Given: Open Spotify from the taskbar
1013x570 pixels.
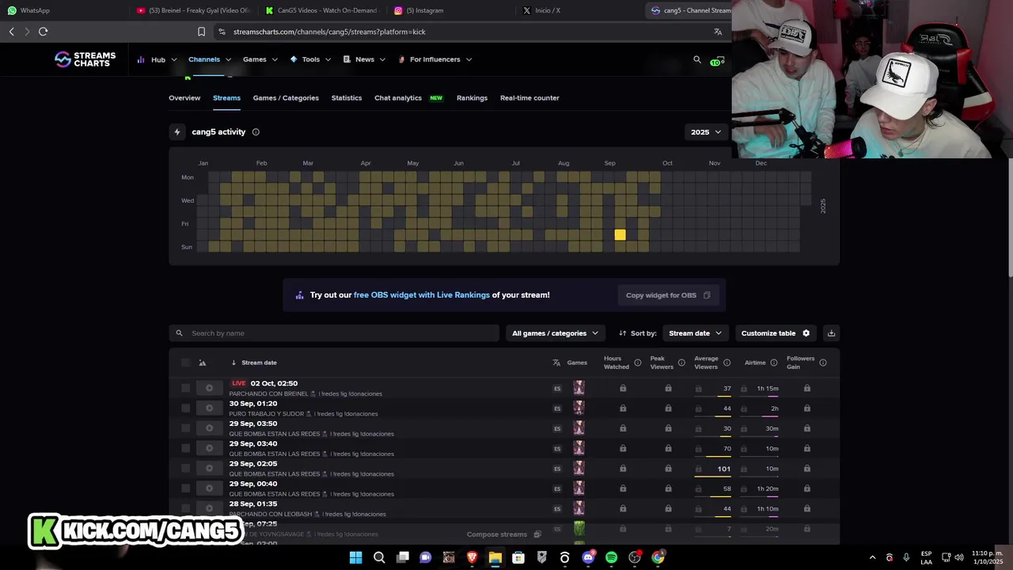Looking at the screenshot, I should (x=611, y=557).
